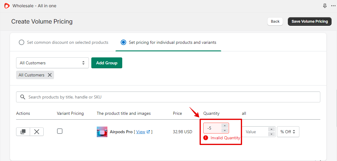This screenshot has height=161, width=337.
Task: Click the Airpods Pro product thumbnail
Action: [102, 132]
